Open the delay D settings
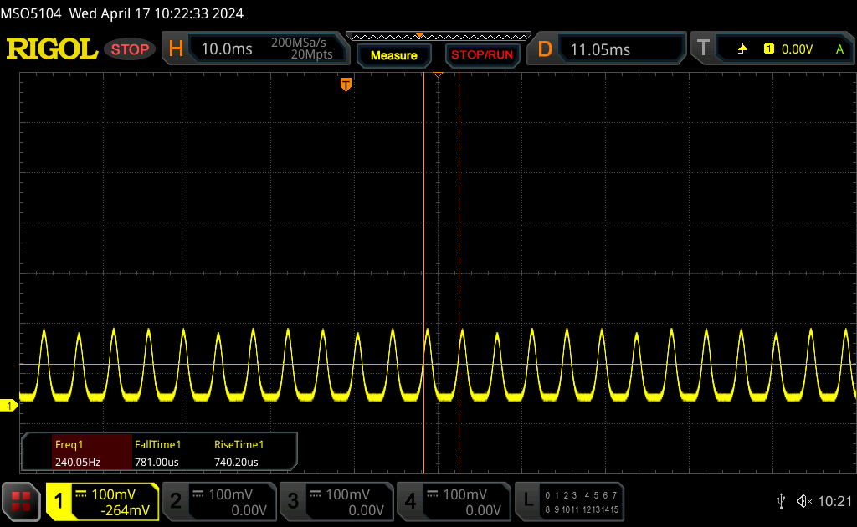This screenshot has height=527, width=857. point(544,49)
